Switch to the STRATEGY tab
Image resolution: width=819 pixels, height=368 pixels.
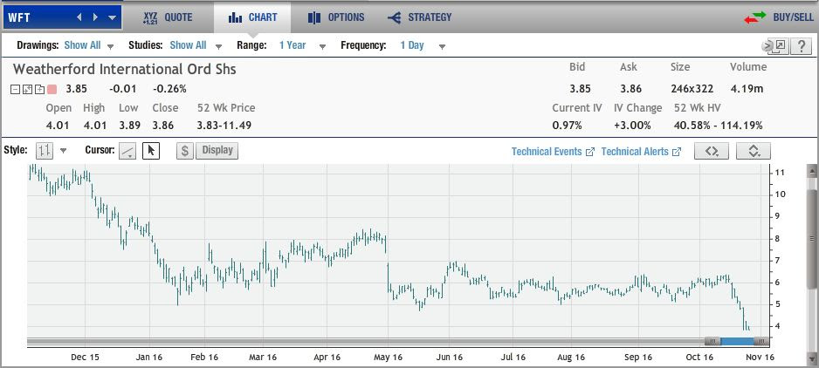419,17
